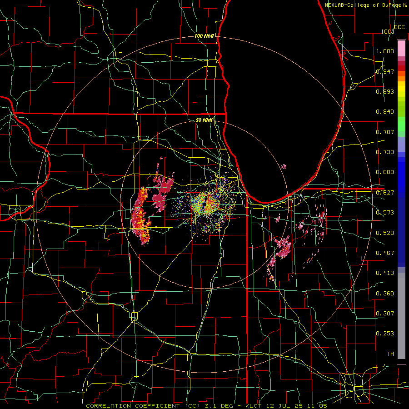Click the multicolor clutter at the radar center

click(206, 205)
